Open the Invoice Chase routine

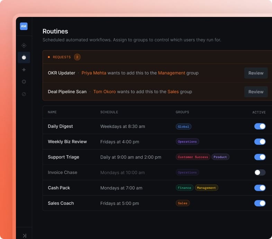pos(62,172)
